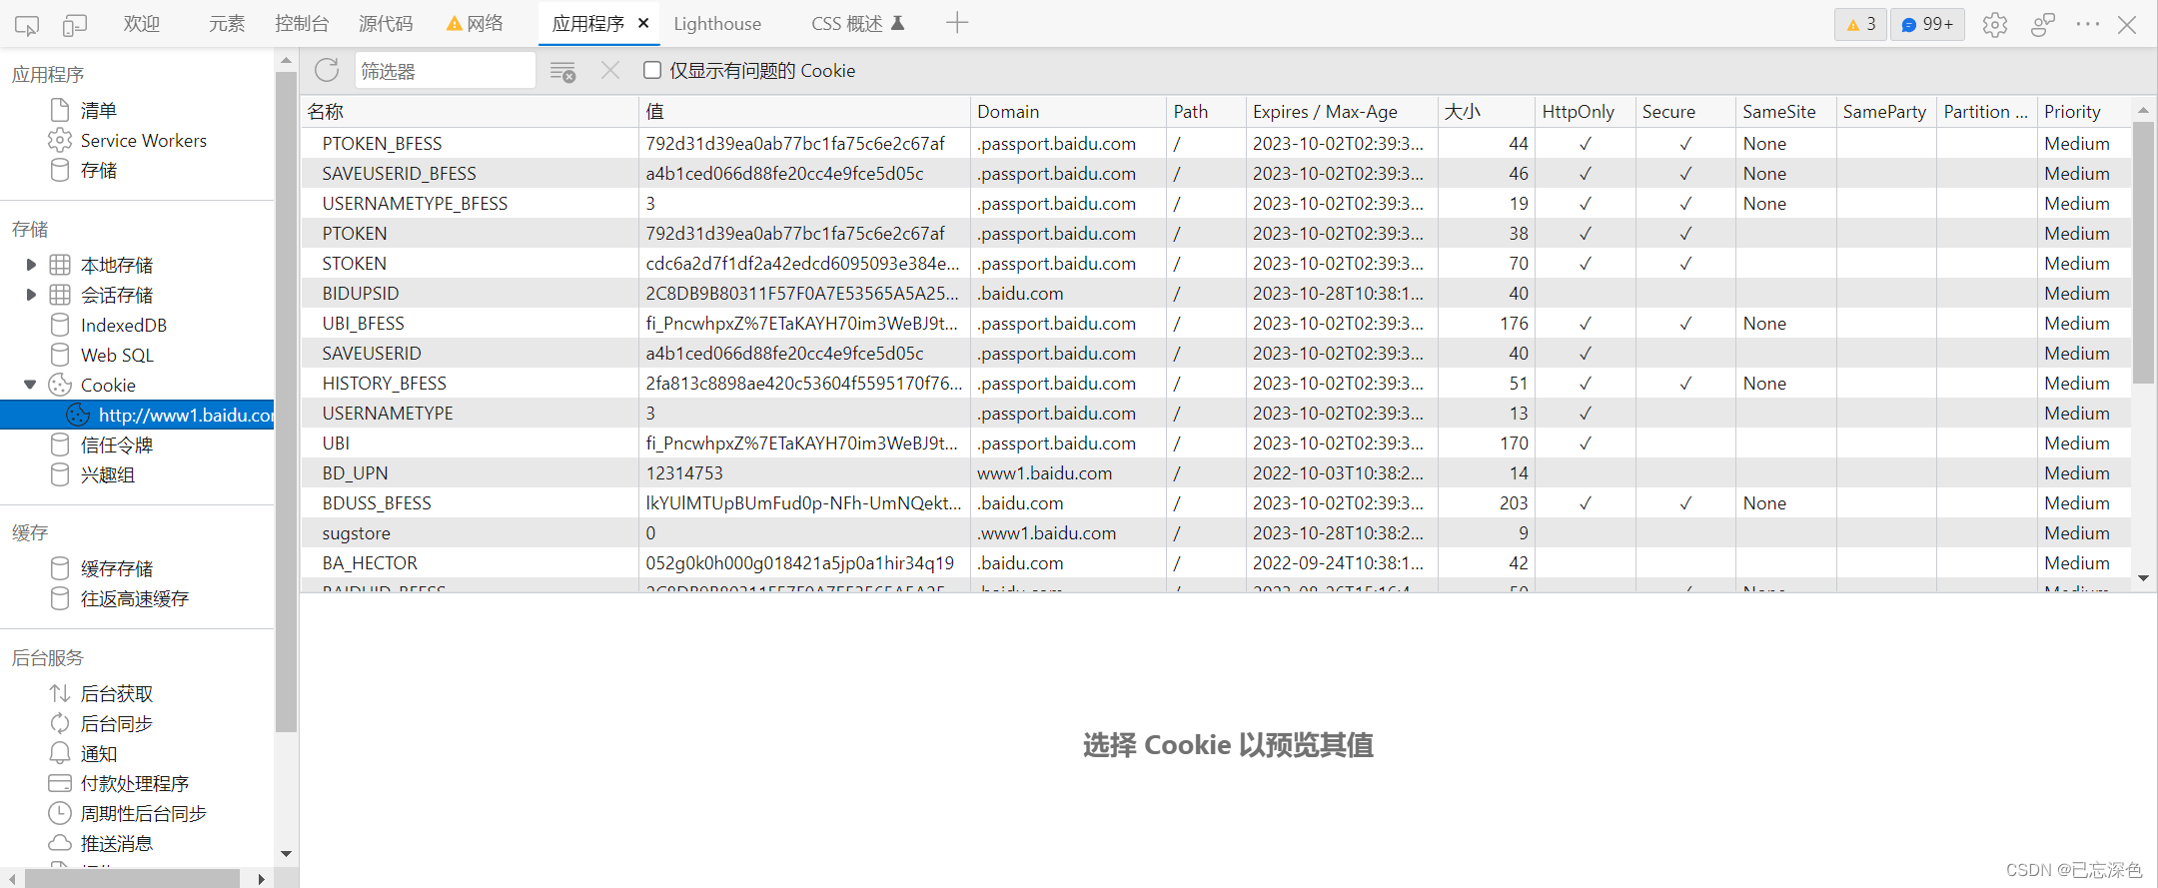Switch to Lighthouse tab
2158x888 pixels.
(717, 23)
